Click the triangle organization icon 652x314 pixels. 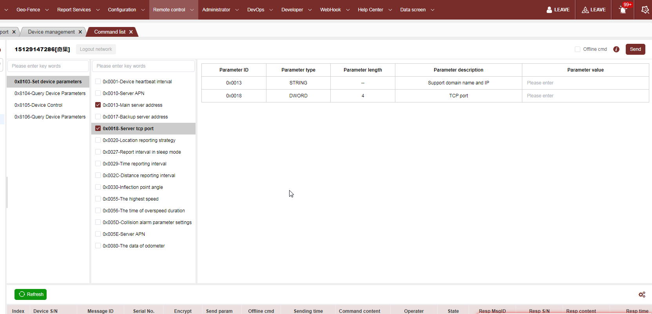[585, 10]
